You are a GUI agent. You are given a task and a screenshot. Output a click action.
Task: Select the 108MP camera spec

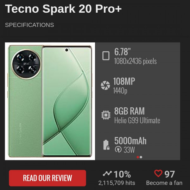[124, 81]
